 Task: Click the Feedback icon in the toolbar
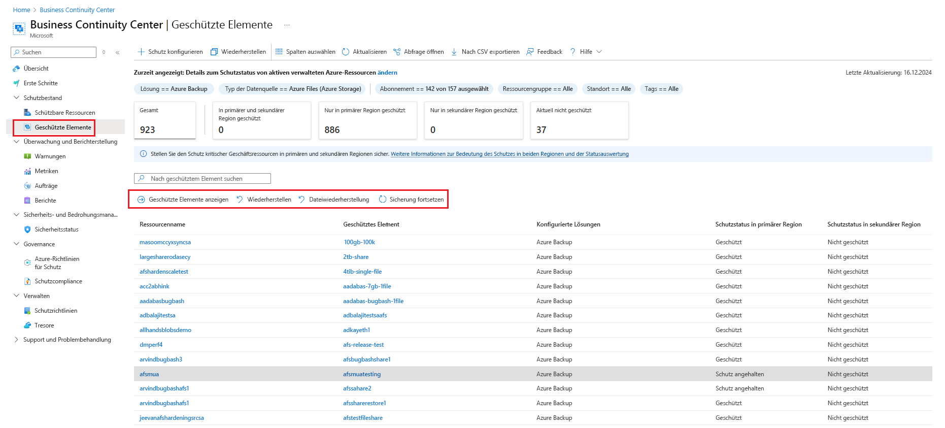(530, 52)
